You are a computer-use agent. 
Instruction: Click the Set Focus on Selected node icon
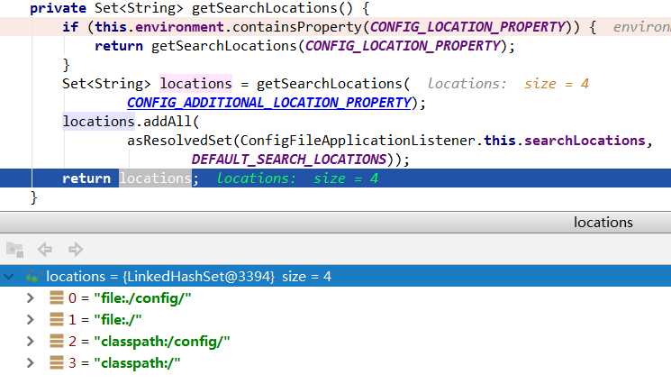[x=15, y=250]
